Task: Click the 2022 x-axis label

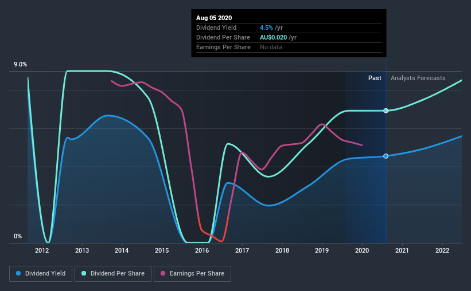Action: [x=442, y=250]
